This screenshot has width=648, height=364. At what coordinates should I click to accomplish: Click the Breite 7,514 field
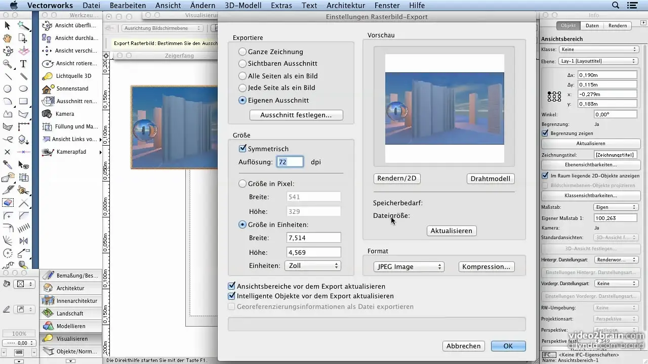313,238
